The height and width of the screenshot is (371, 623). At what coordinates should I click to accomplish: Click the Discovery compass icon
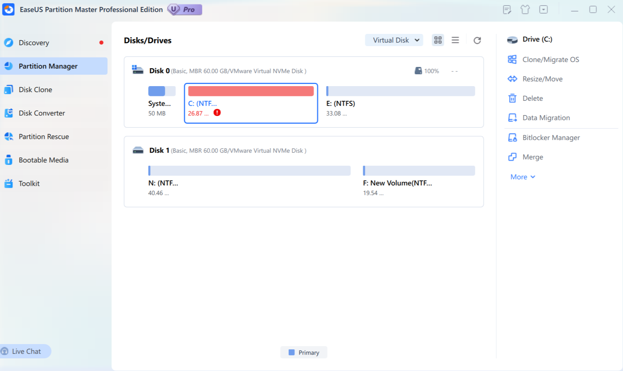[9, 43]
